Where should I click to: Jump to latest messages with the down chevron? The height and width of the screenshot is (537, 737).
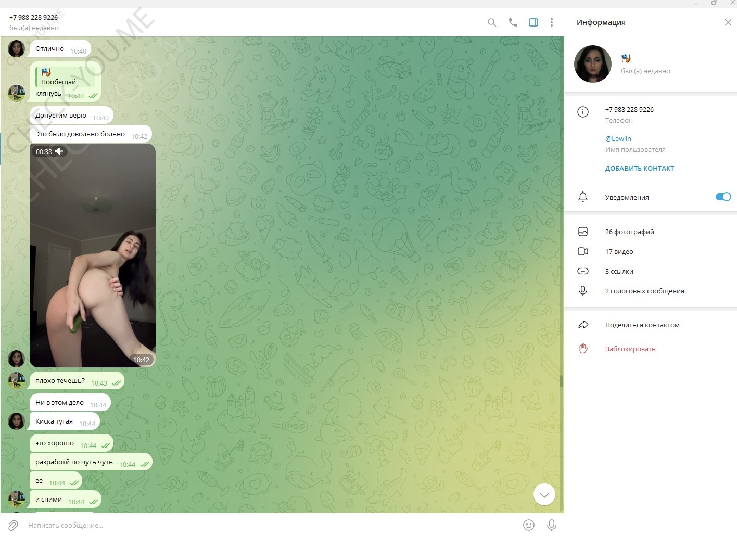pos(544,495)
